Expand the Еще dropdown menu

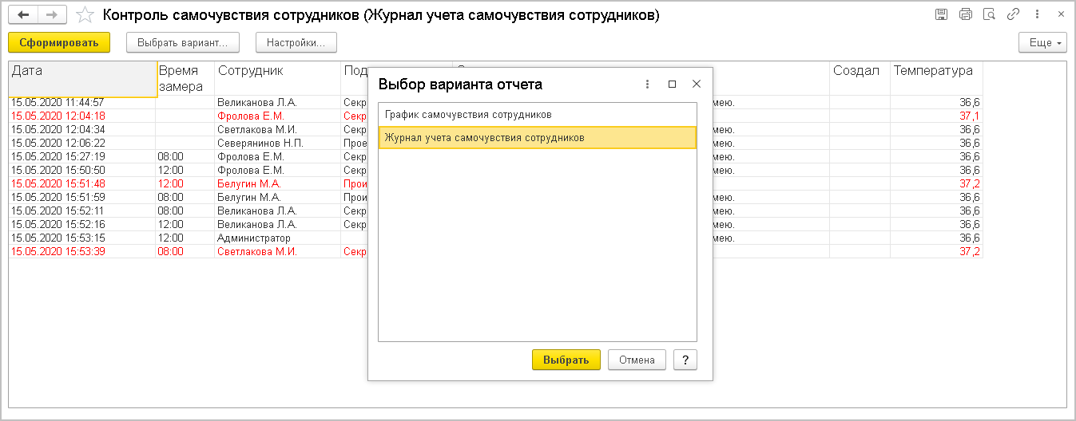[1043, 42]
